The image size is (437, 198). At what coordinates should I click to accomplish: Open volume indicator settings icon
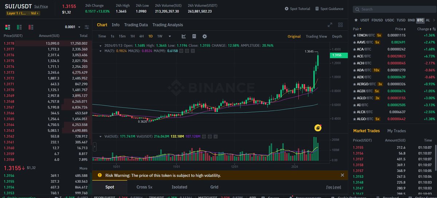click(x=209, y=136)
